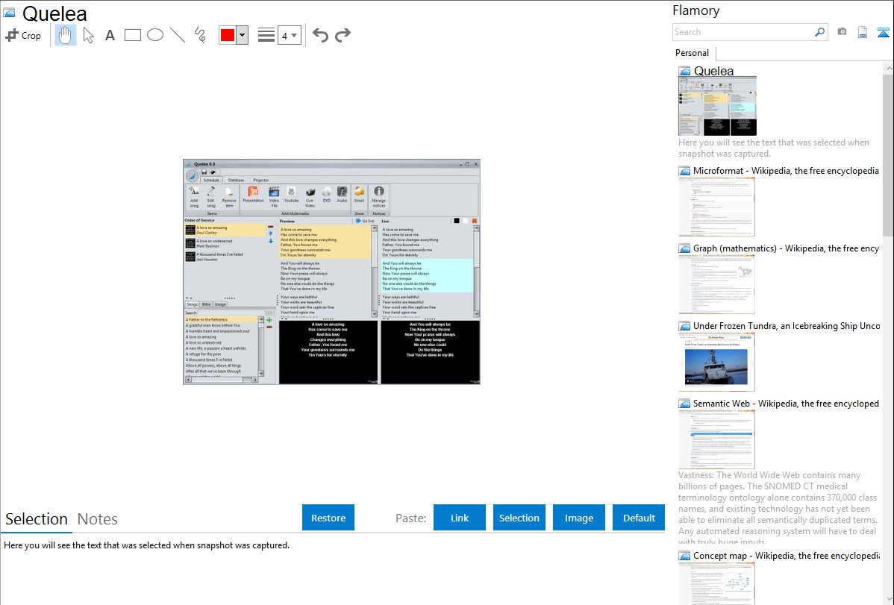
Task: Click the 'Graph (mathematics) - Wikipedia' title text
Action: (786, 248)
